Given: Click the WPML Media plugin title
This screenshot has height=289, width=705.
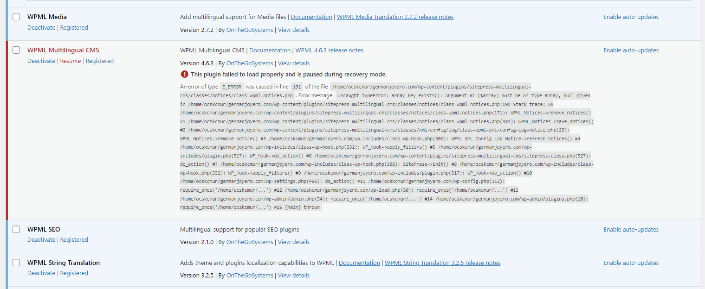Looking at the screenshot, I should coord(47,17).
